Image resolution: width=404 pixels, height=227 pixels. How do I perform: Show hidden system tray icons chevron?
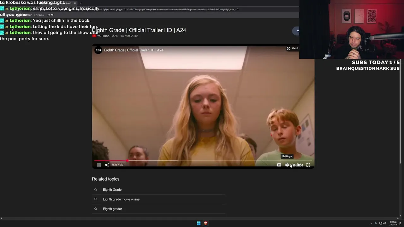371,223
